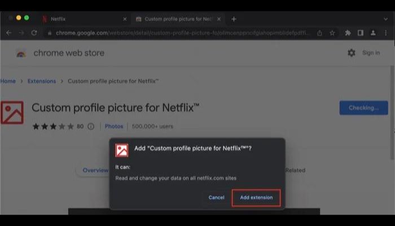Open web store settings gear
The height and width of the screenshot is (226, 395).
click(x=352, y=53)
